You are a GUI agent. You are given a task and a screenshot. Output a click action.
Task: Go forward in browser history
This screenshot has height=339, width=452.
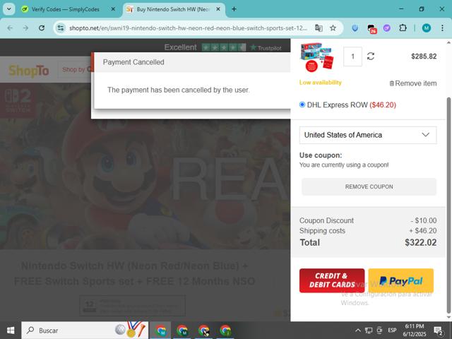(x=25, y=28)
